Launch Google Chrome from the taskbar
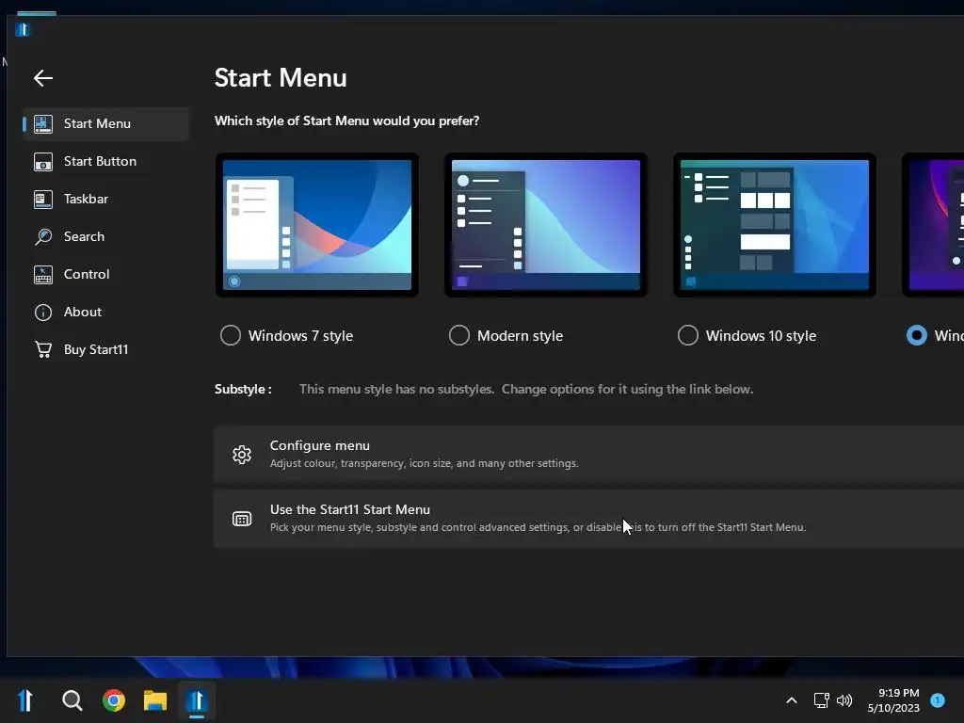The image size is (964, 723). click(x=114, y=700)
